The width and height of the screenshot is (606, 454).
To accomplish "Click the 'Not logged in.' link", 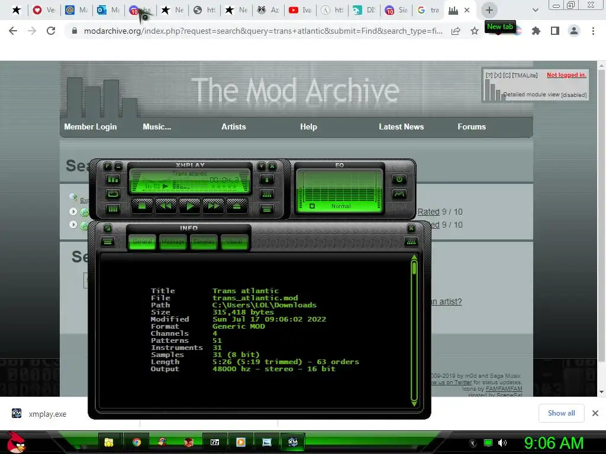I will (x=566, y=75).
